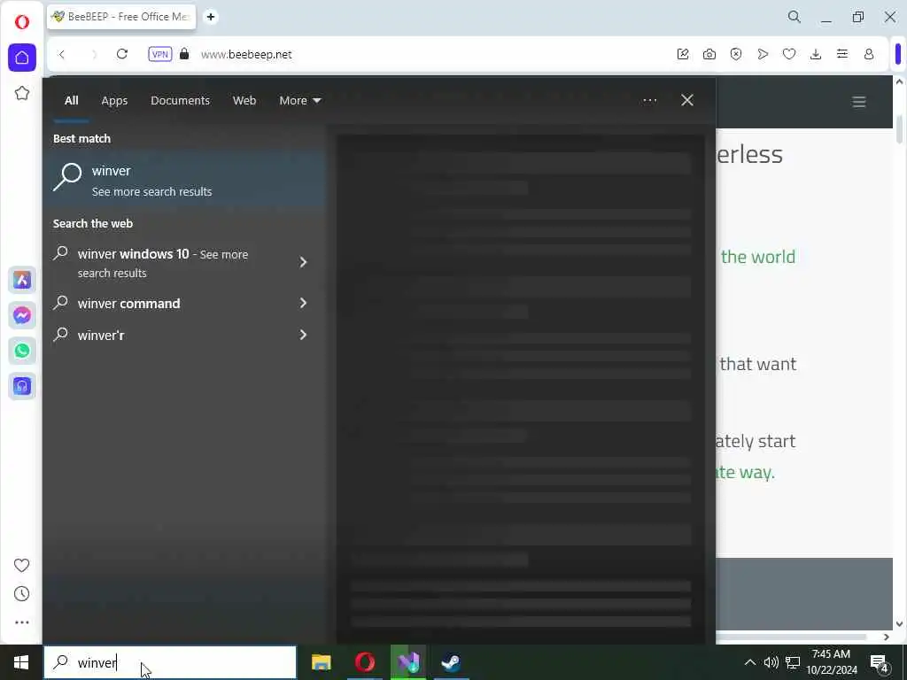
Task: Open notification center with 4 badge
Action: pos(880,663)
